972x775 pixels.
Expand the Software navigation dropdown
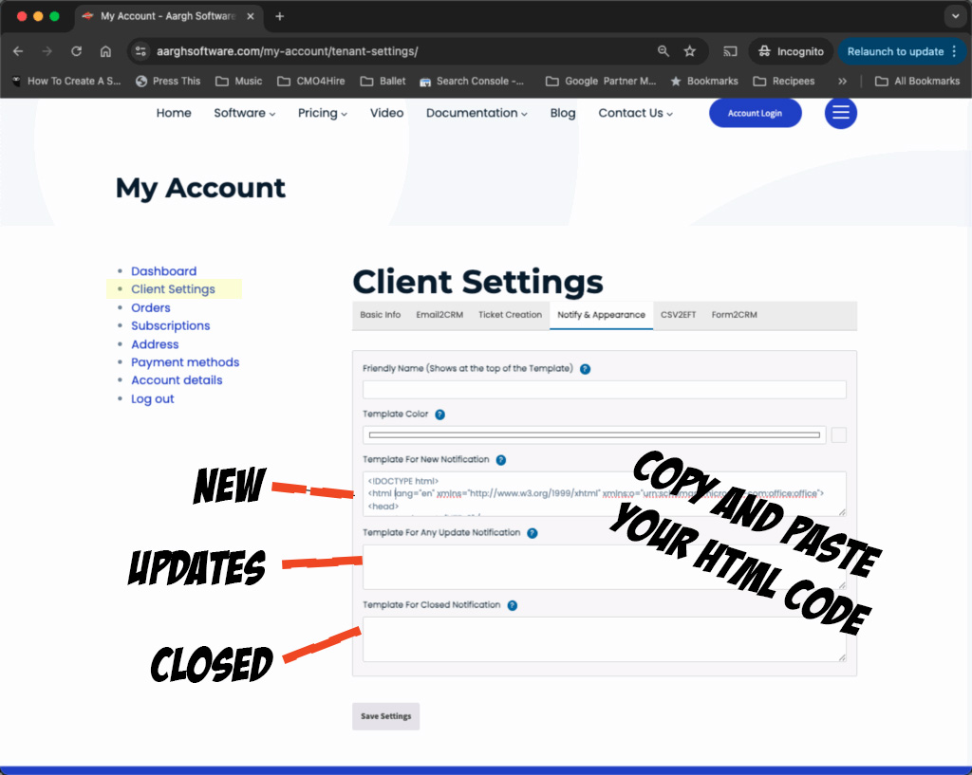(x=244, y=113)
